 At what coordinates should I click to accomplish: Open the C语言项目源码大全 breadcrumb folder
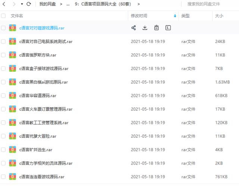[103, 4]
